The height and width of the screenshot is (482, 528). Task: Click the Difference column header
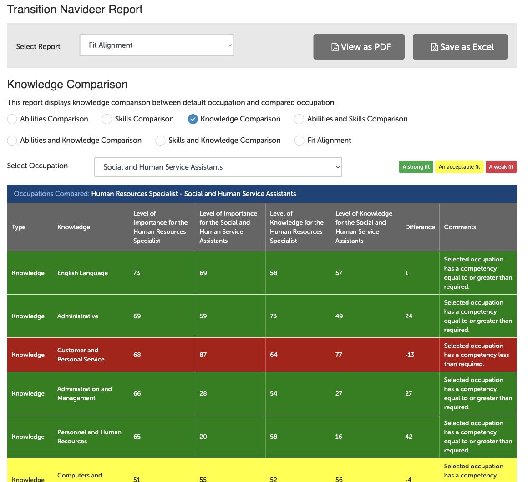[x=420, y=227]
